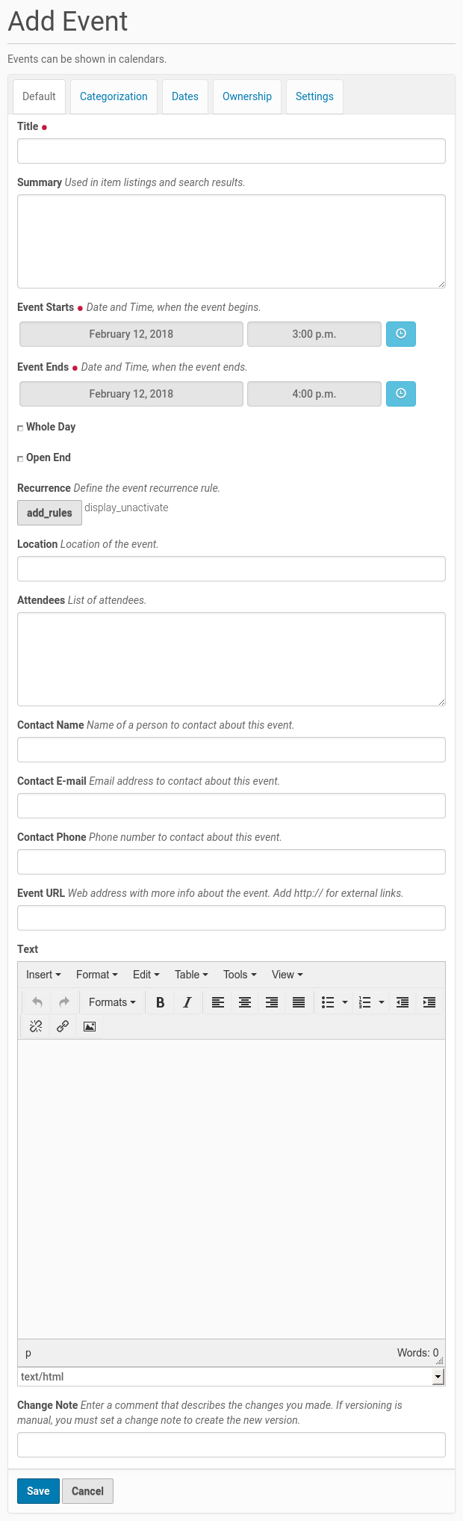463x1521 pixels.
Task: Apply center alignment to text
Action: click(245, 1002)
